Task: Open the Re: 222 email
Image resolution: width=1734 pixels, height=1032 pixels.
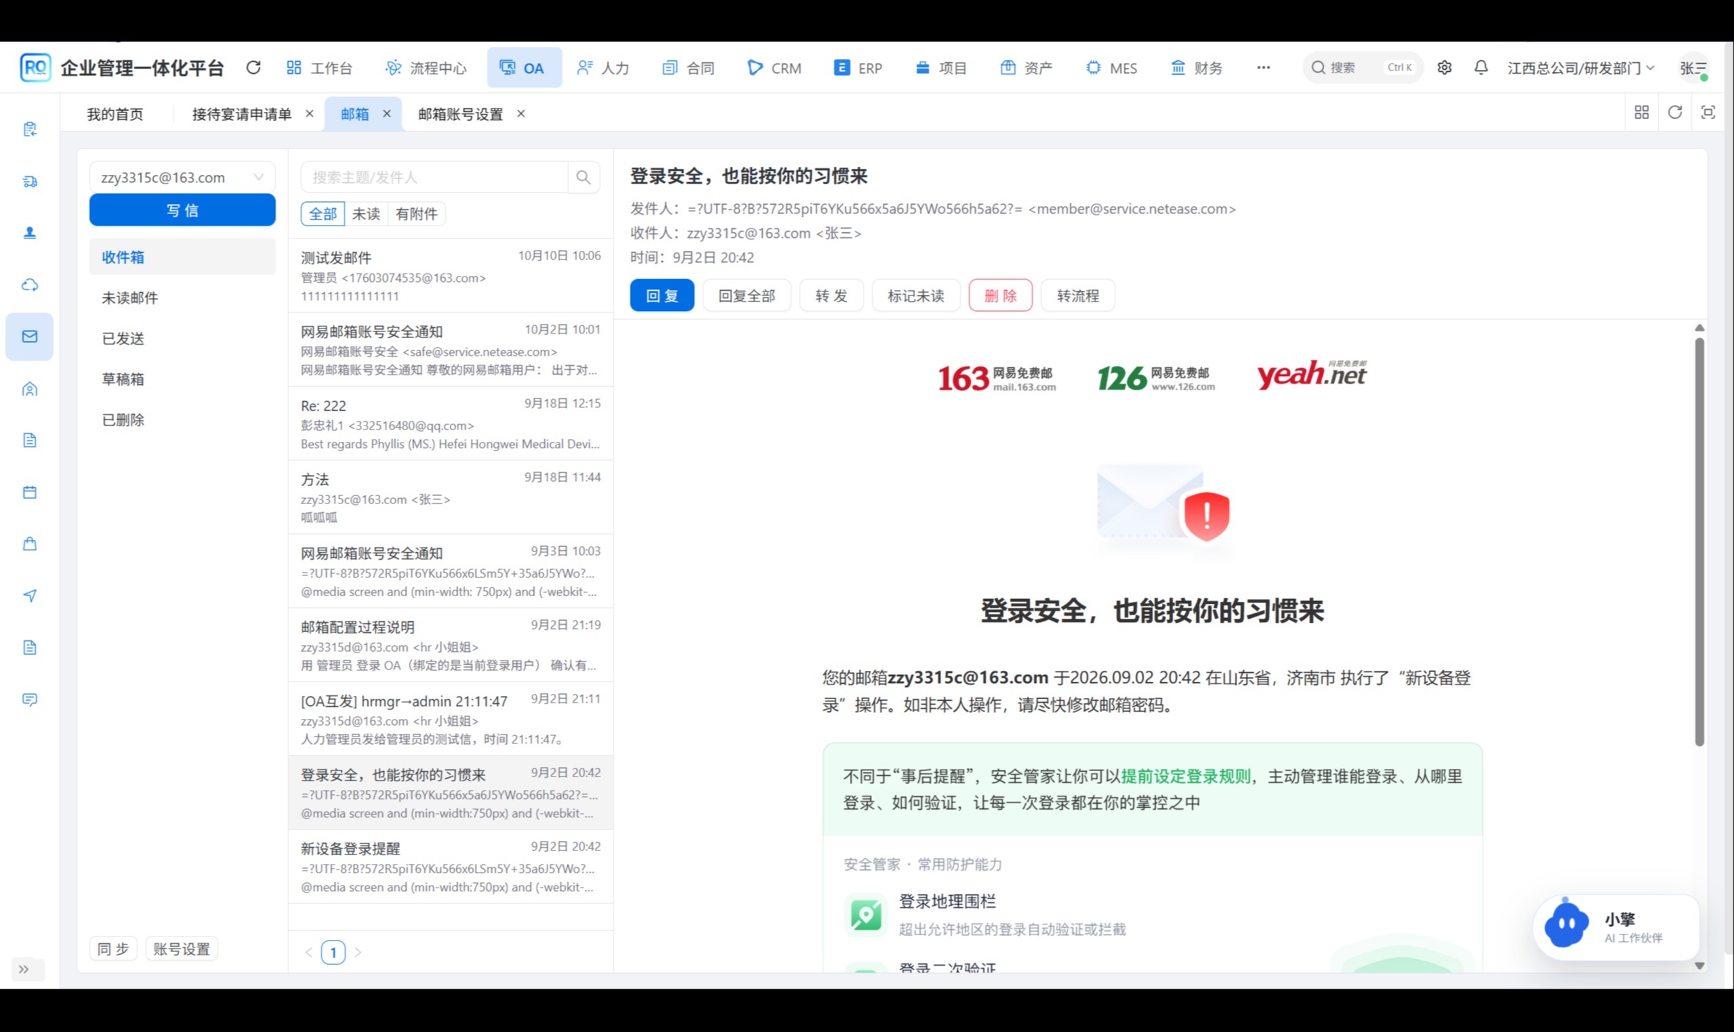Action: coord(451,424)
